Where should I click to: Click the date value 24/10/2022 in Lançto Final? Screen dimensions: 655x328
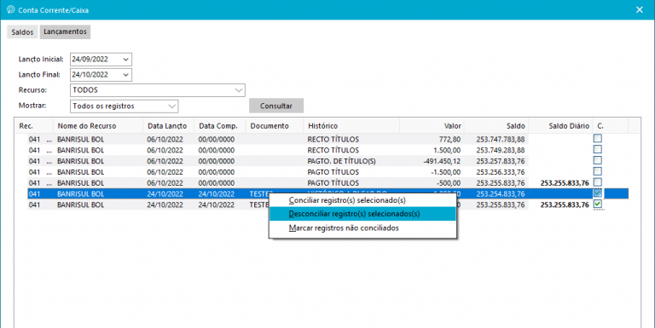coord(90,75)
